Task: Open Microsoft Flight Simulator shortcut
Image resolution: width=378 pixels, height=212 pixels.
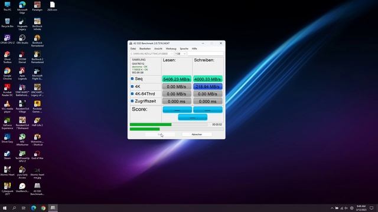Action: pyautogui.click(x=37, y=74)
